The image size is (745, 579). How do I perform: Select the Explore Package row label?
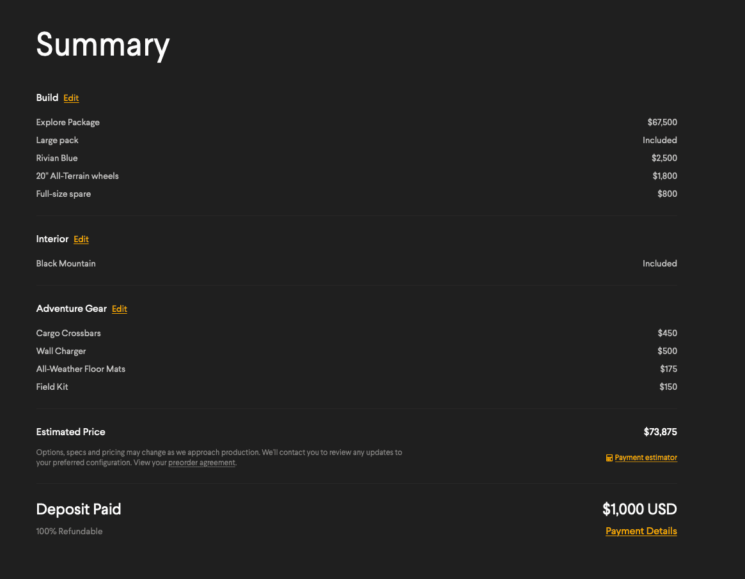(x=68, y=122)
